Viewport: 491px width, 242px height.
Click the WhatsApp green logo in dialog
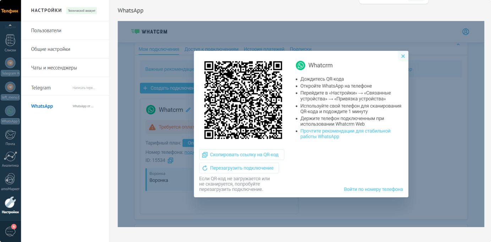pyautogui.click(x=300, y=65)
